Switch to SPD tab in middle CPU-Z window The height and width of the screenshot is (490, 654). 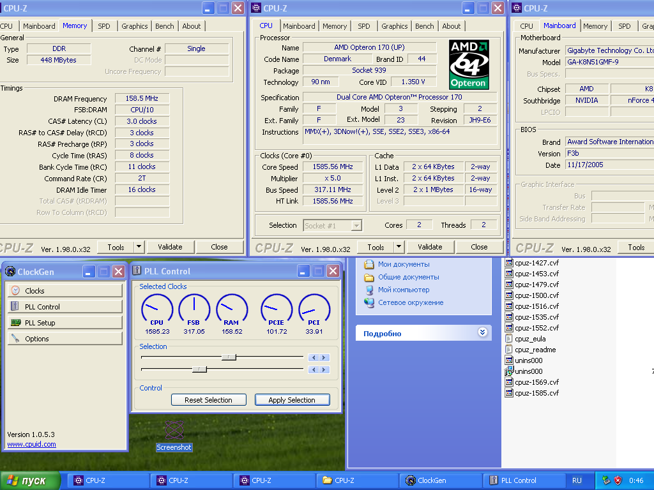pos(363,26)
